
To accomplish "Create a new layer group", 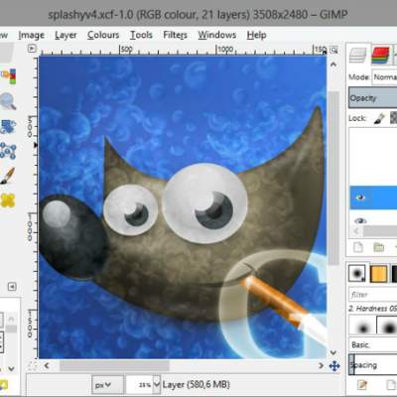I will [x=379, y=247].
